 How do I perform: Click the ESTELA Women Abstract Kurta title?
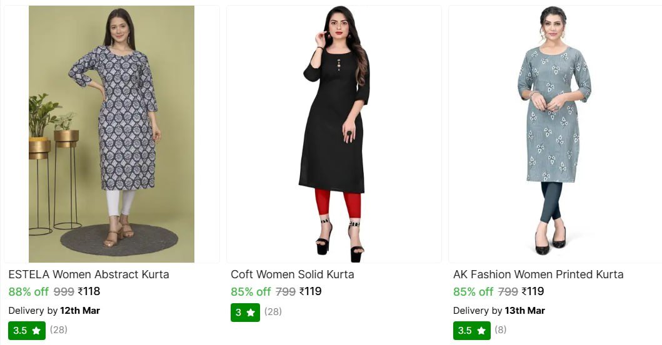[89, 275]
